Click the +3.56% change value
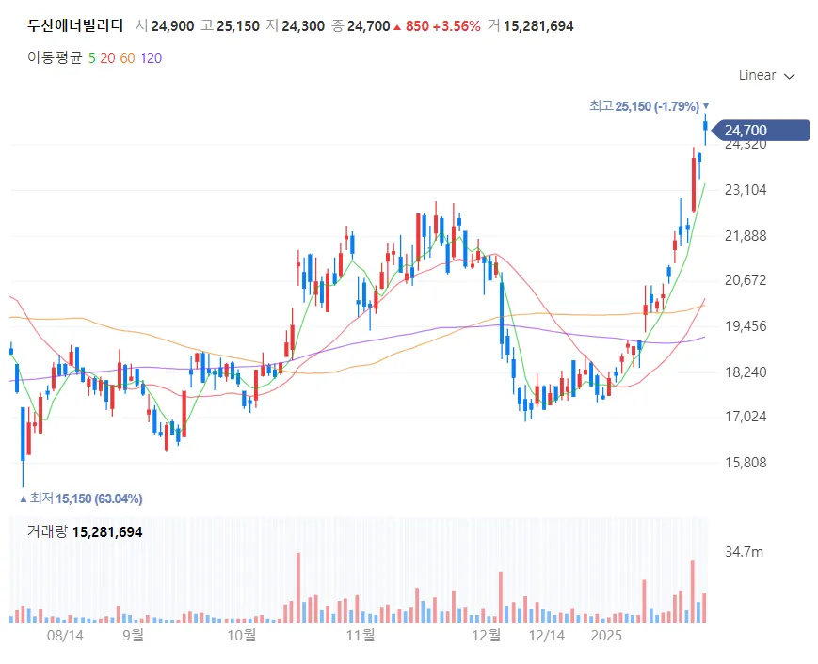This screenshot has height=664, width=818. 457,26
